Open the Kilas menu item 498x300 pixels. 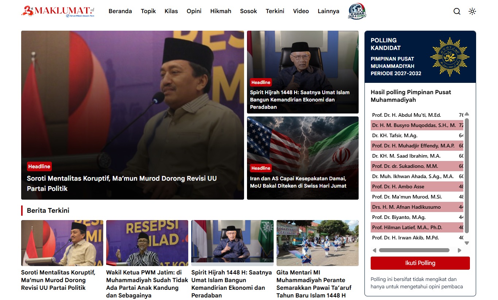[171, 11]
